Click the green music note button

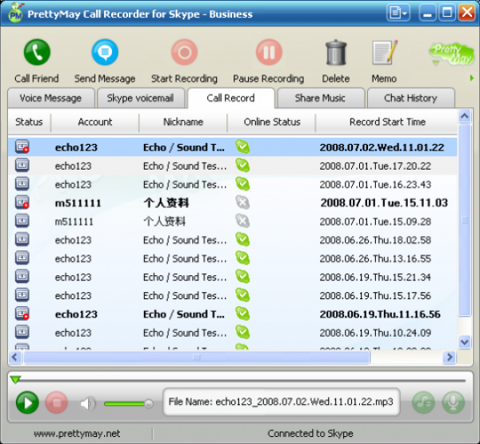click(x=424, y=402)
